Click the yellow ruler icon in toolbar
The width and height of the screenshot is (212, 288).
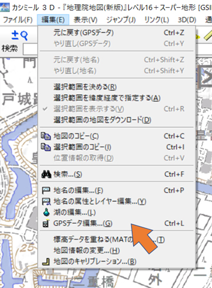208,35
